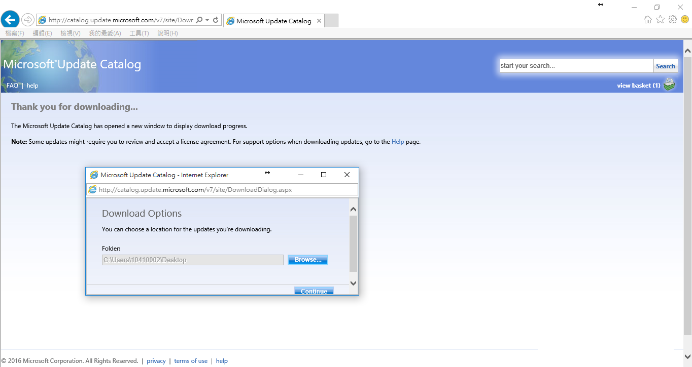Image resolution: width=692 pixels, height=367 pixels.
Task: Click the download dialog address bar URL
Action: click(x=195, y=190)
